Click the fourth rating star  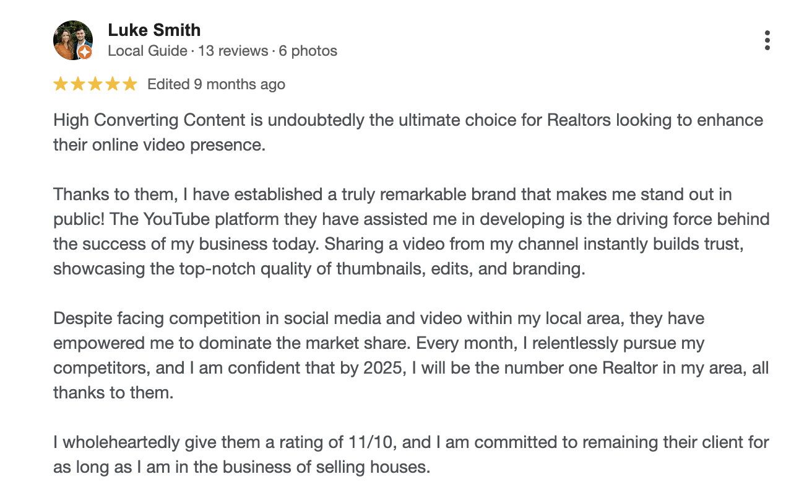click(113, 84)
